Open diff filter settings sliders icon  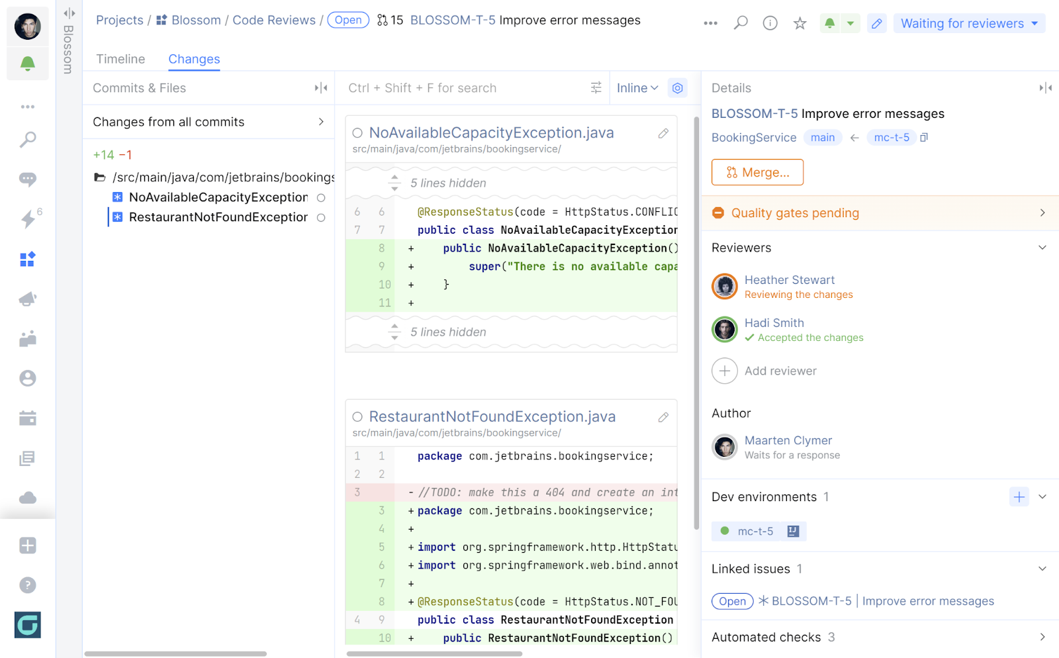[596, 88]
